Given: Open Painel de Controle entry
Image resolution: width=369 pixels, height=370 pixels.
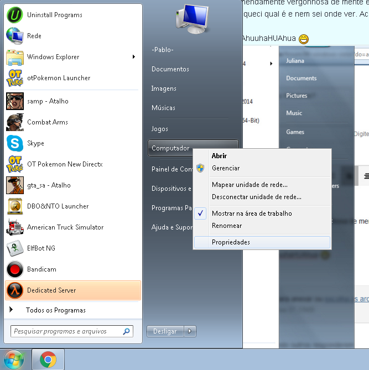Looking at the screenshot, I should [172, 169].
